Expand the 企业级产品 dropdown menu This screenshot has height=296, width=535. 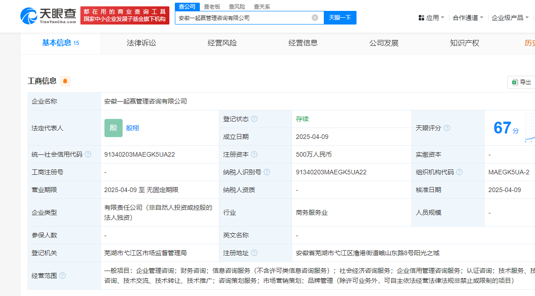point(510,18)
